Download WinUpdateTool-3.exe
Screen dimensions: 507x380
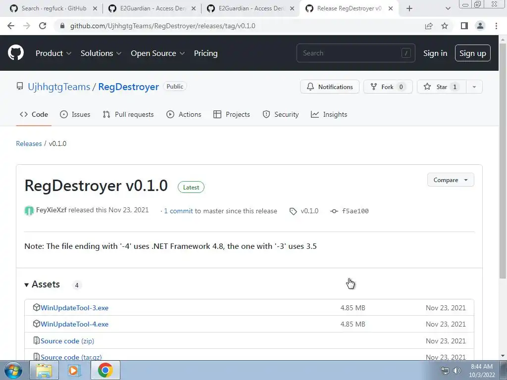coord(74,308)
